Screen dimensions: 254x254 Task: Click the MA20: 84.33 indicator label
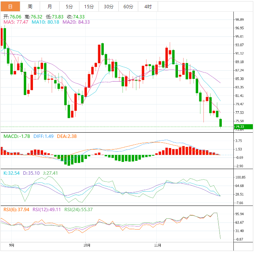pos(76,22)
